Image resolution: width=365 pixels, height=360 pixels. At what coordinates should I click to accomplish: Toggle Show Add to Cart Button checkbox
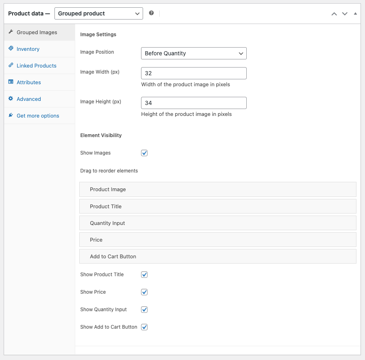coord(144,327)
